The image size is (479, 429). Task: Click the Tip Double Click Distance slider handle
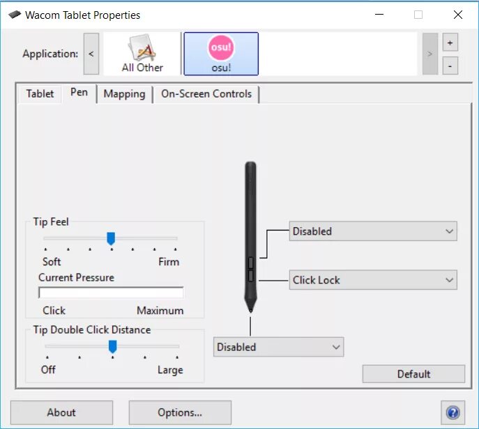click(113, 347)
